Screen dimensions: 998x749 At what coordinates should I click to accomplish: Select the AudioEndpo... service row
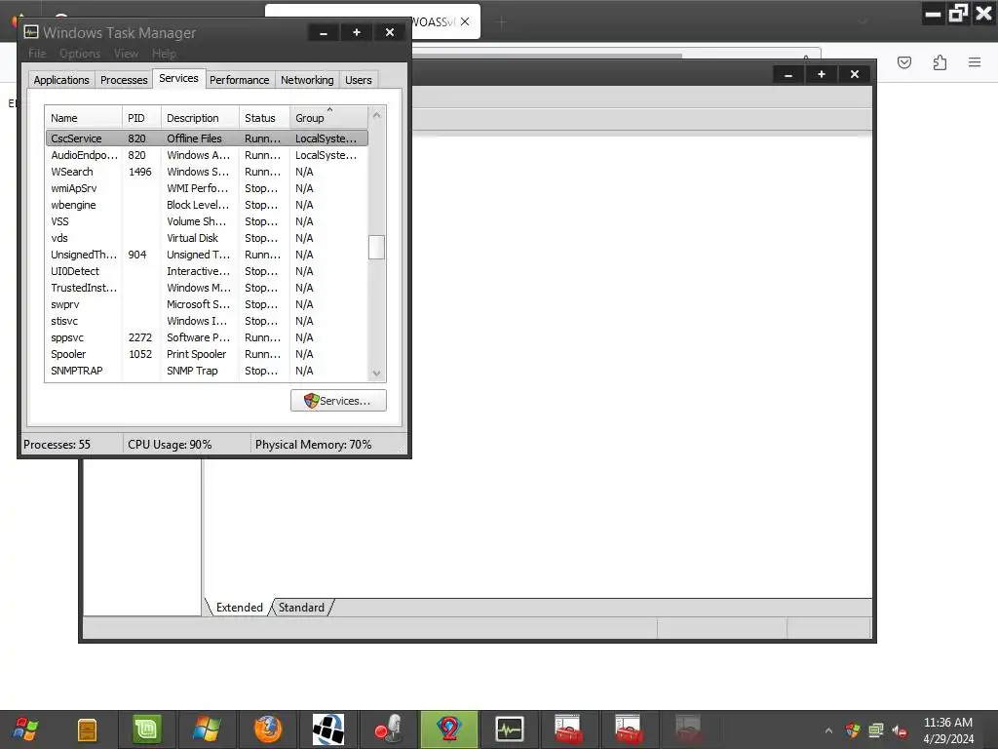[207, 155]
